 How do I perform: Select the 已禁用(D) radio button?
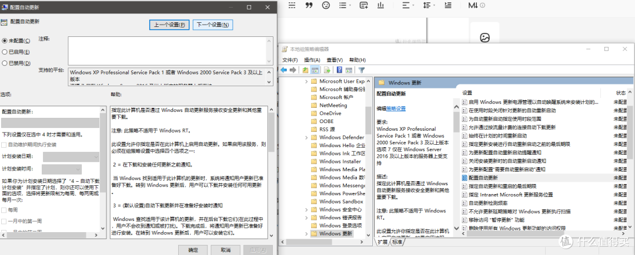pyautogui.click(x=5, y=63)
